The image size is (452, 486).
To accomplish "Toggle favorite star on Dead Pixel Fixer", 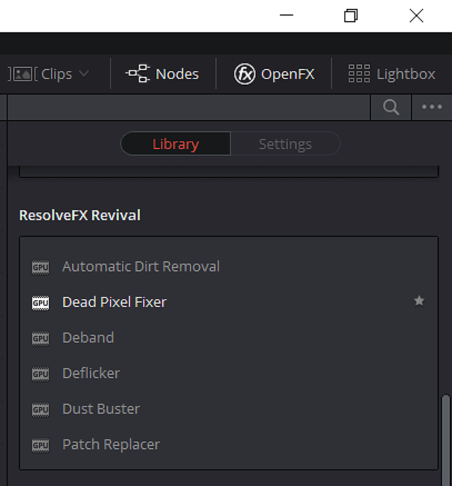I will tap(419, 301).
